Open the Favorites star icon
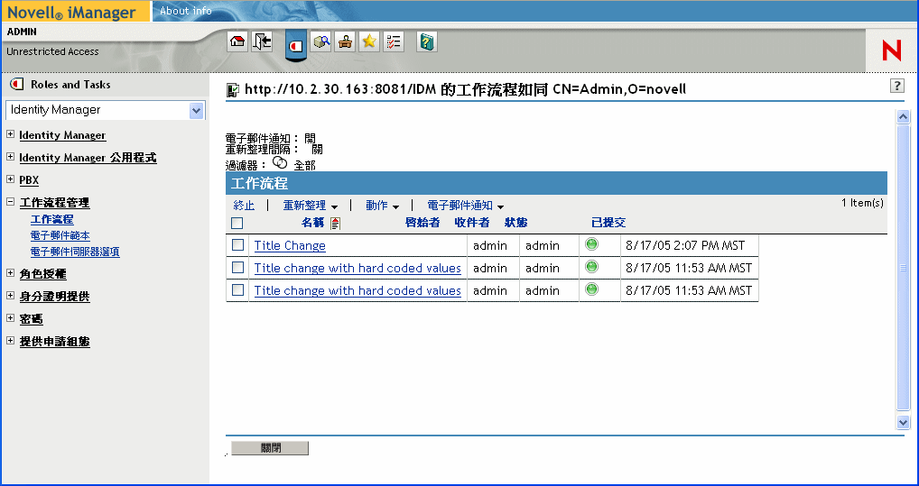This screenshot has width=919, height=486. click(x=368, y=41)
